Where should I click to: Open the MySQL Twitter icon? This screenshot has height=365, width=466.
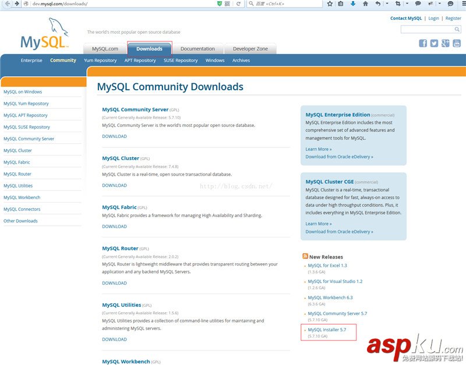(434, 43)
